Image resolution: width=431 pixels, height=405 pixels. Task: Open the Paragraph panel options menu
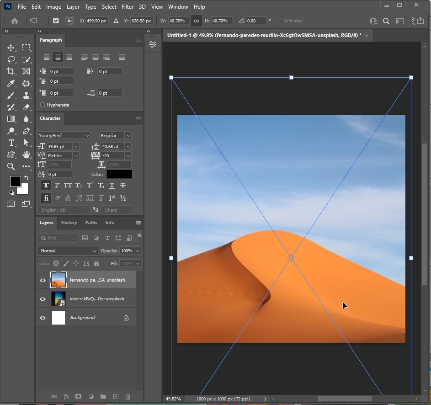click(x=138, y=40)
